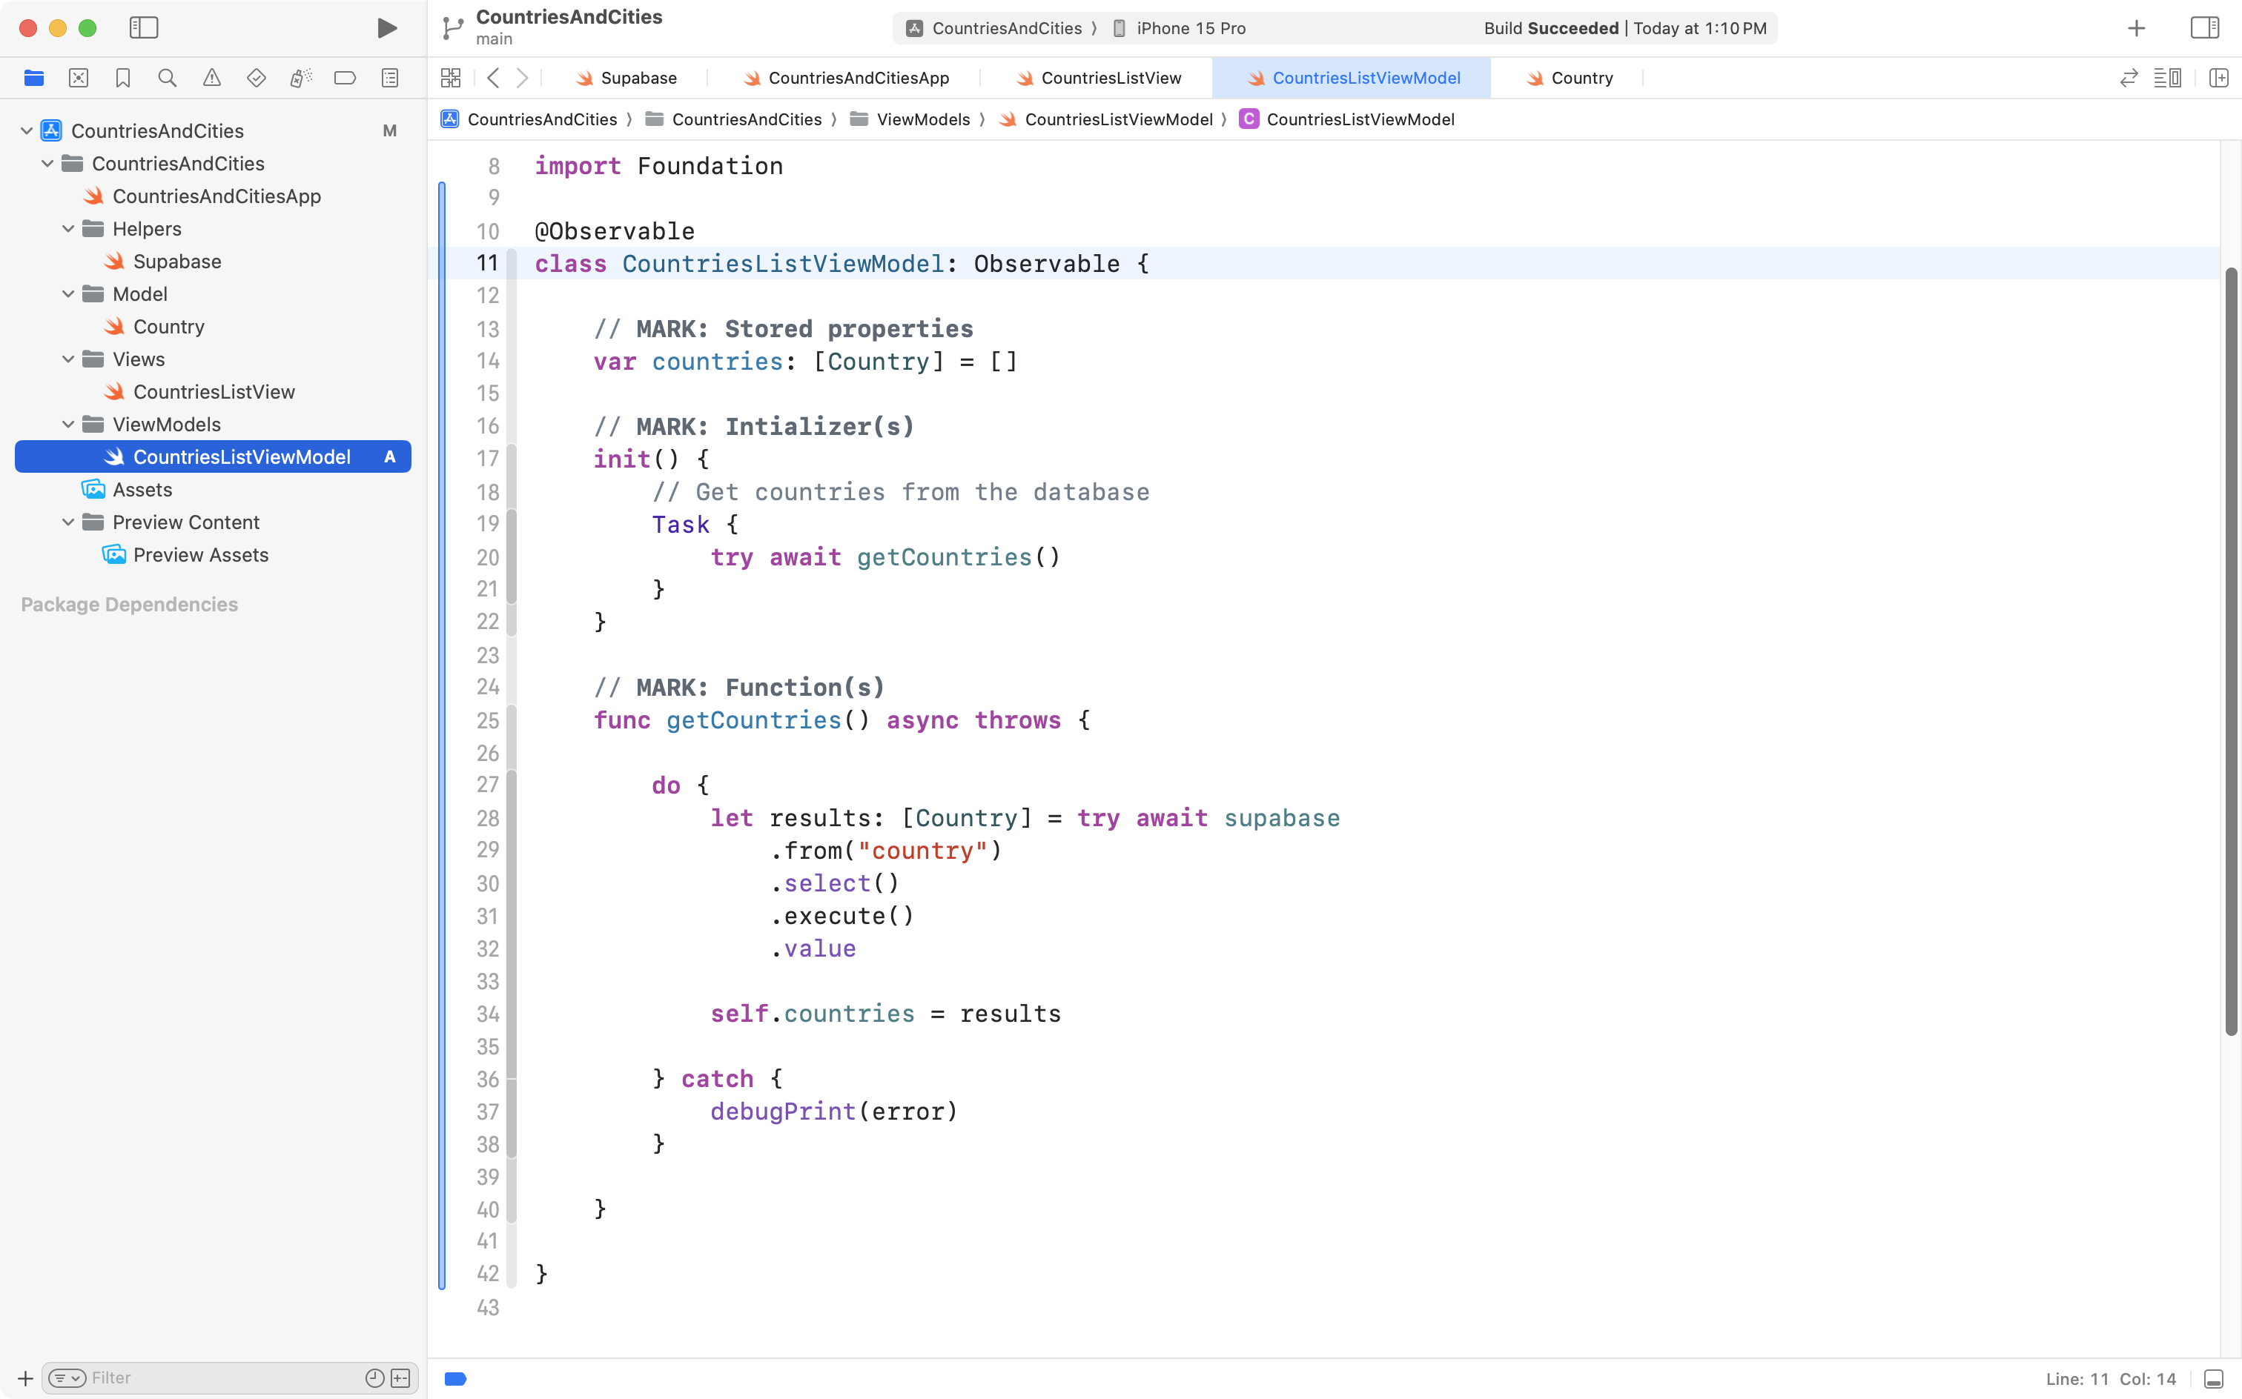Switch to the CountriesListView tab
The image size is (2242, 1399).
pyautogui.click(x=1109, y=78)
